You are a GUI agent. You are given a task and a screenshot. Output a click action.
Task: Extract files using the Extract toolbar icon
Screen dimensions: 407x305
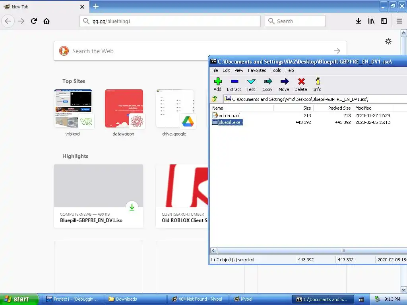234,85
